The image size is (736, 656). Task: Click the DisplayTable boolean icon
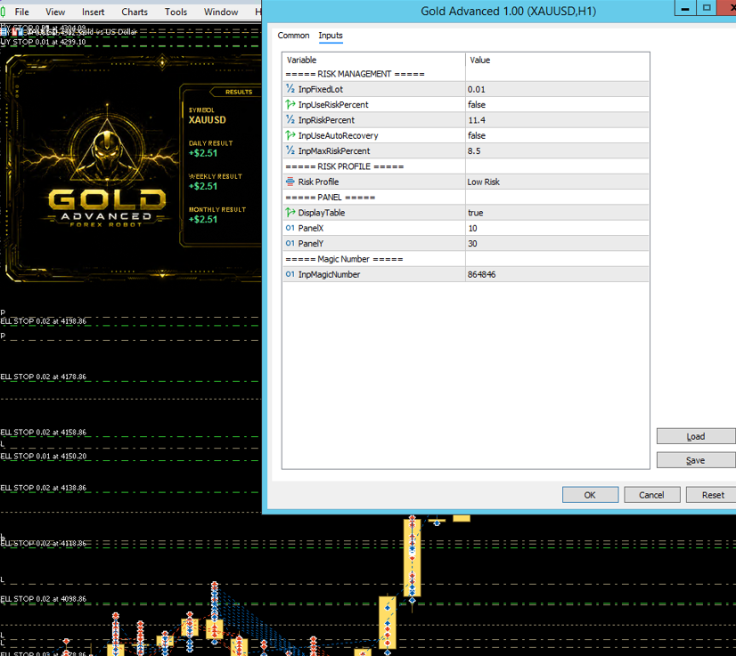pyautogui.click(x=290, y=213)
